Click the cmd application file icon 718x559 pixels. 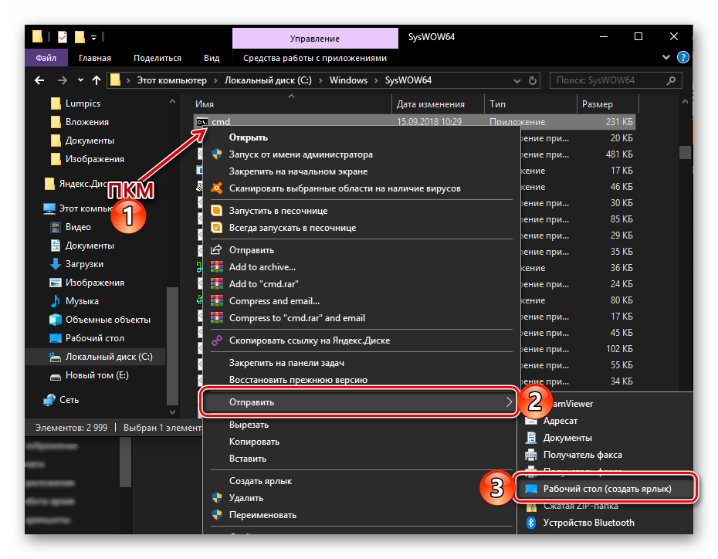(x=202, y=122)
